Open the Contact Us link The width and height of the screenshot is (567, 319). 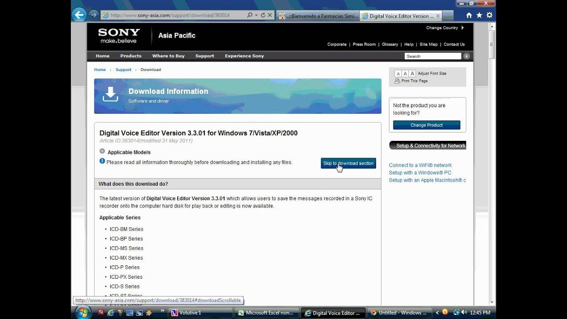454,44
